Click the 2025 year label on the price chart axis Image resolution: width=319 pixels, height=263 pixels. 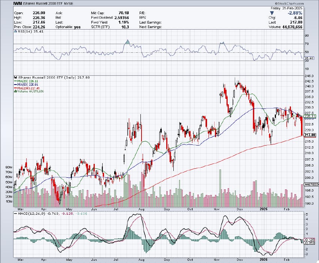(264, 209)
